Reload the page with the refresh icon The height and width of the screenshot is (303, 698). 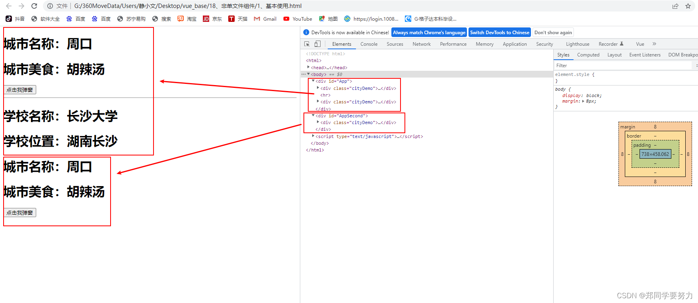click(x=34, y=6)
